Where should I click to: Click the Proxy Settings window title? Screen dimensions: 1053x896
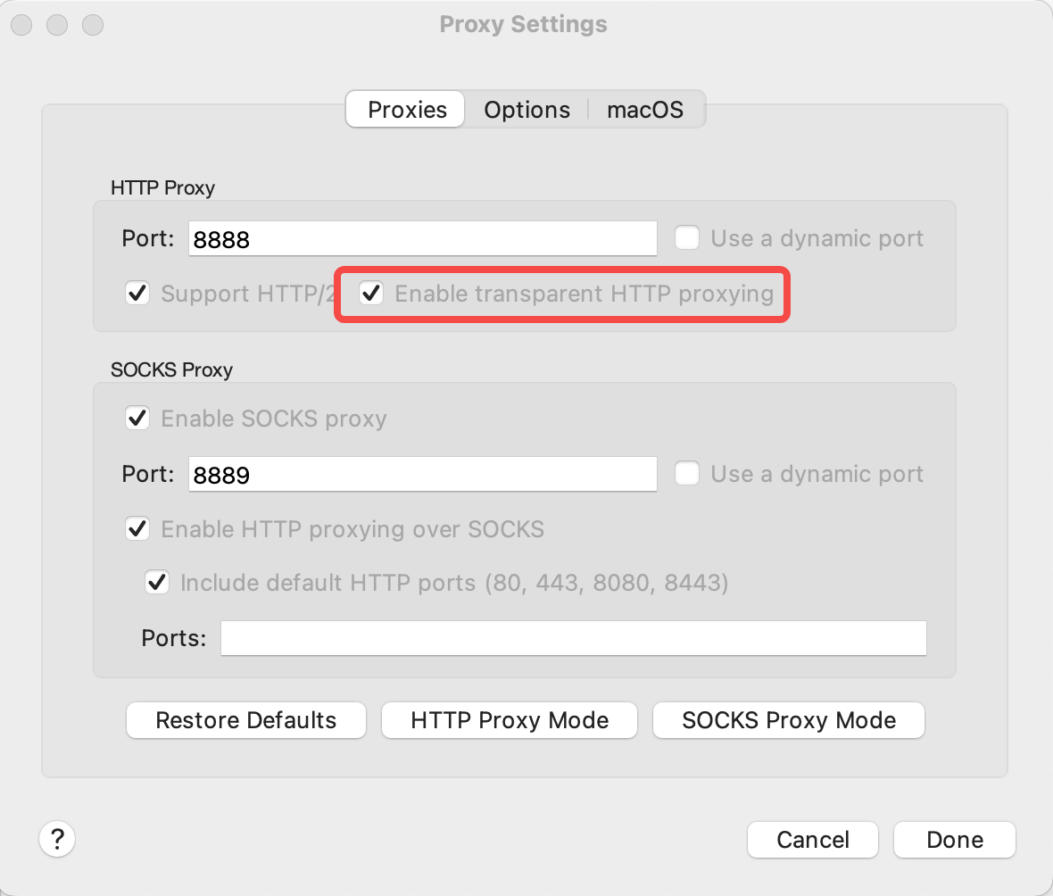tap(523, 24)
